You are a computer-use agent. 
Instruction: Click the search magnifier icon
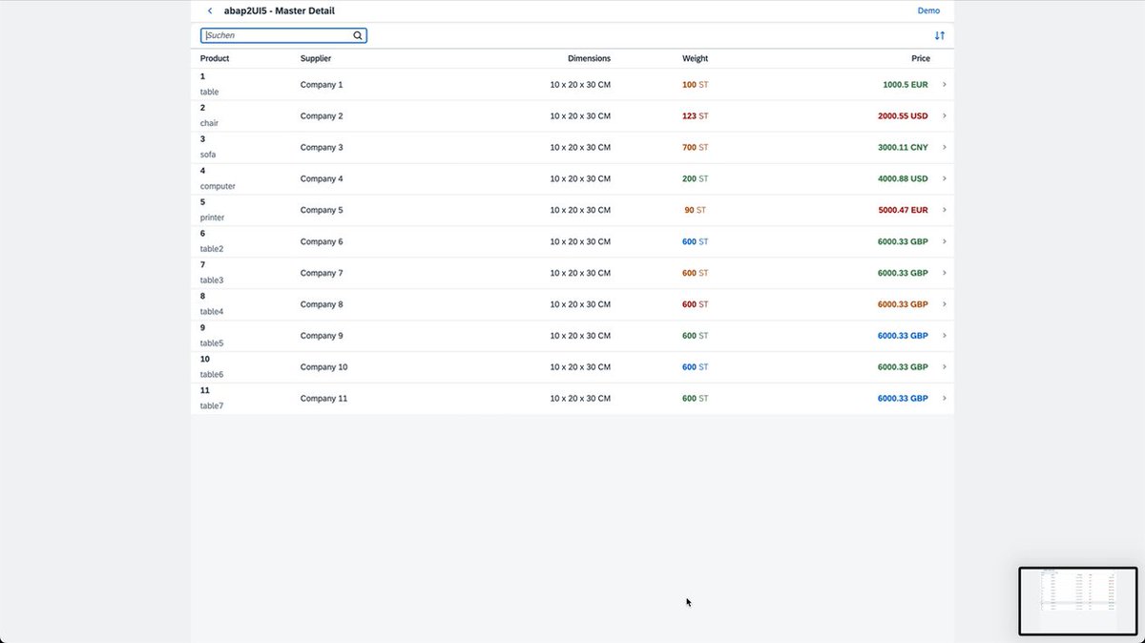[358, 35]
